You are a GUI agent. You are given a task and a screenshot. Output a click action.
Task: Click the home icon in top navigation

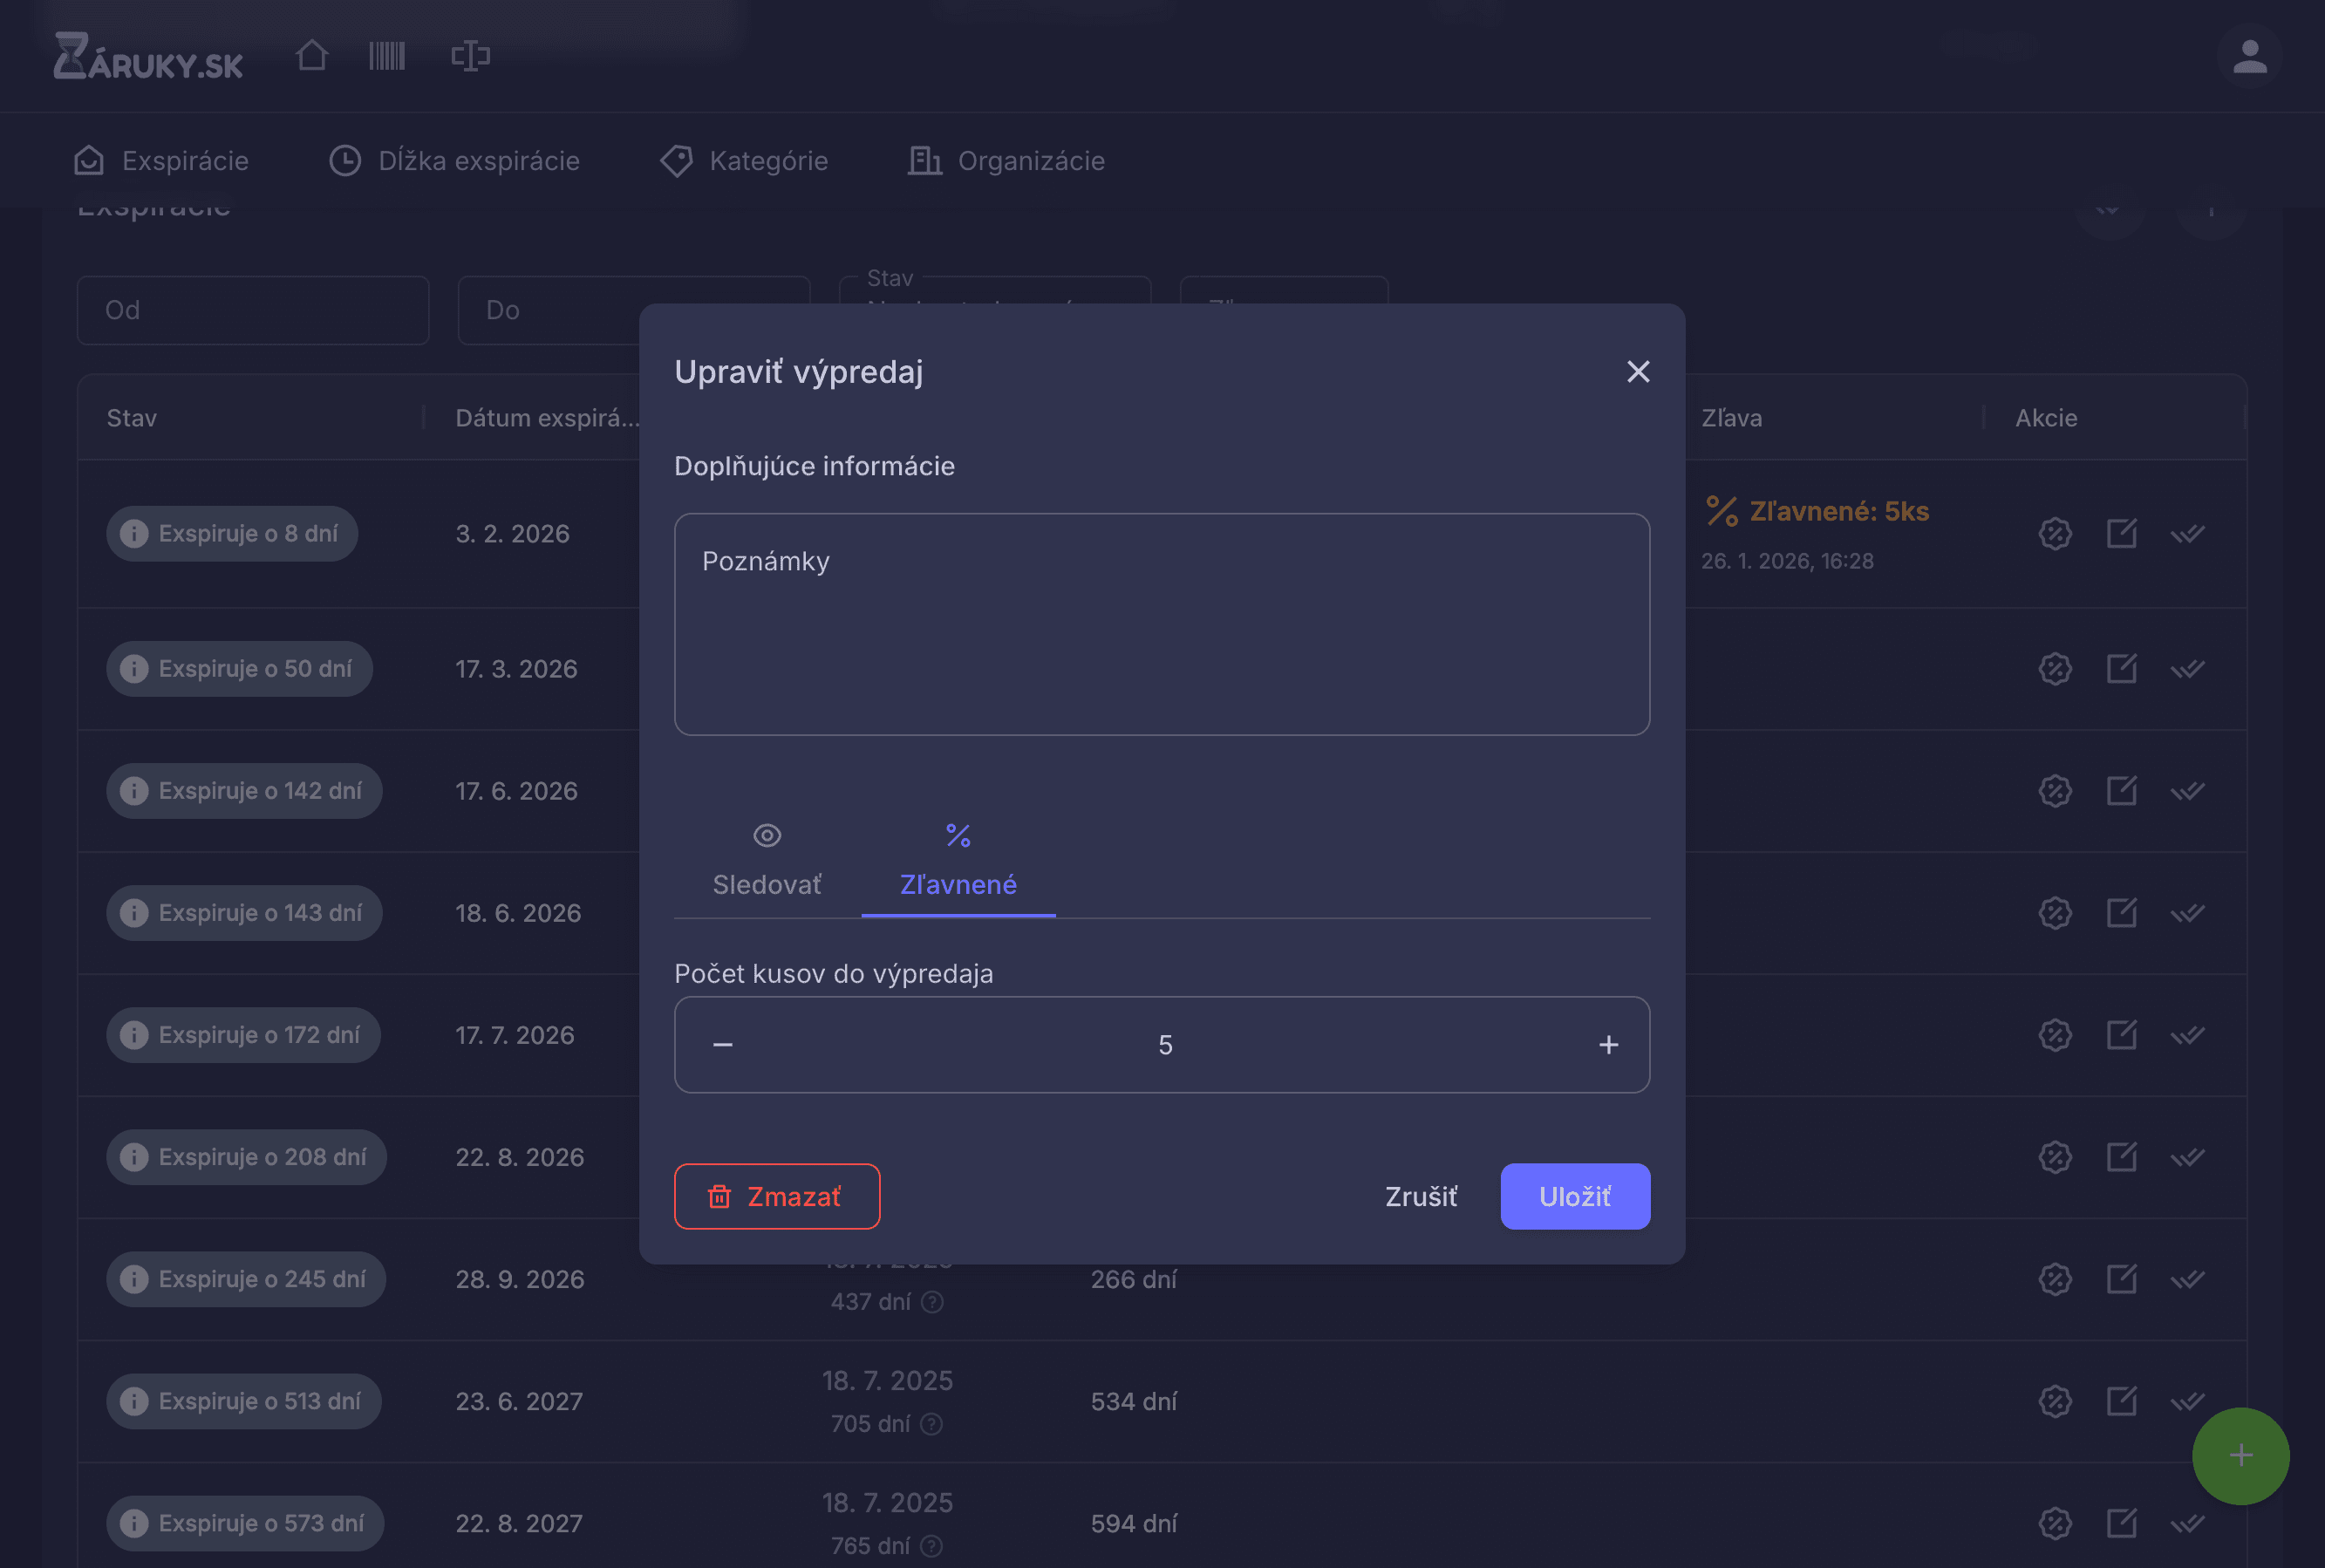pyautogui.click(x=312, y=55)
